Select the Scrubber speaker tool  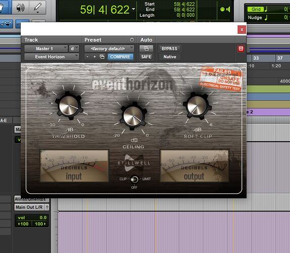pos(20,7)
